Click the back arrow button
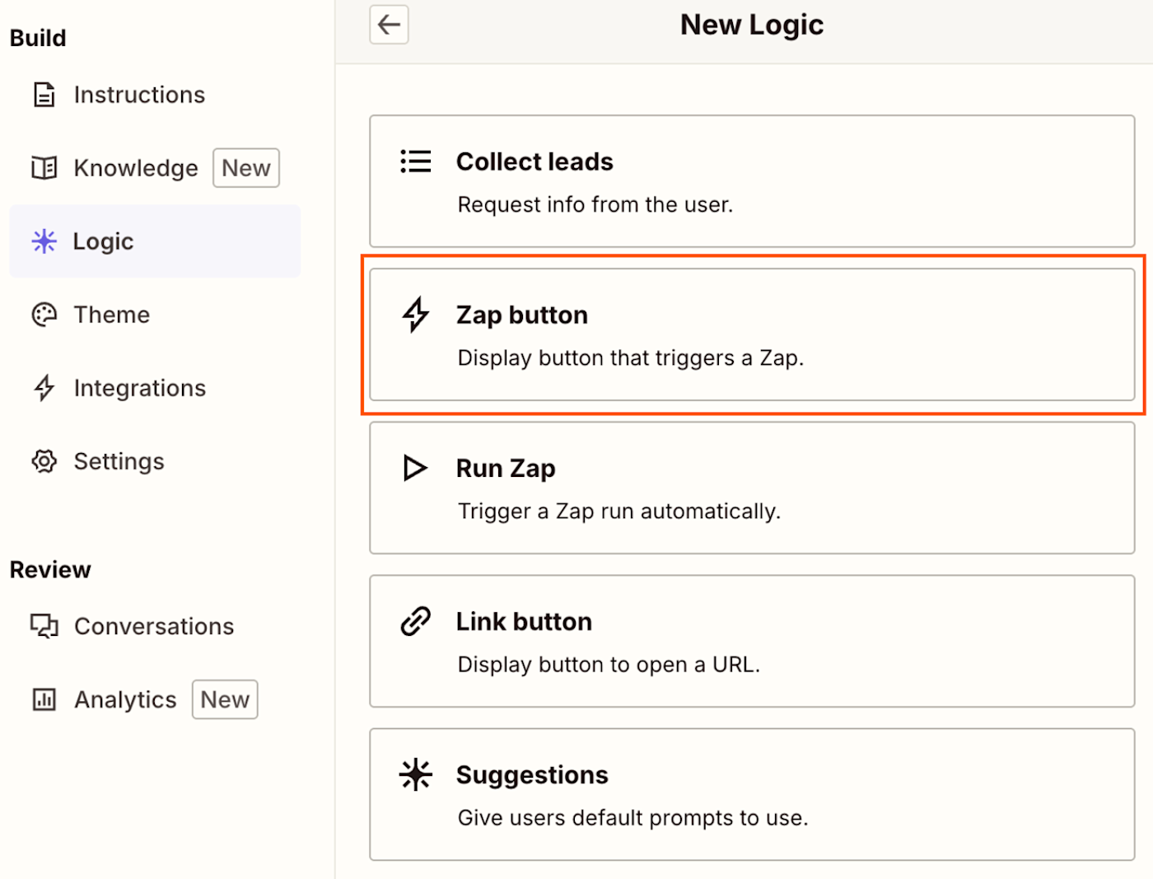 click(389, 25)
